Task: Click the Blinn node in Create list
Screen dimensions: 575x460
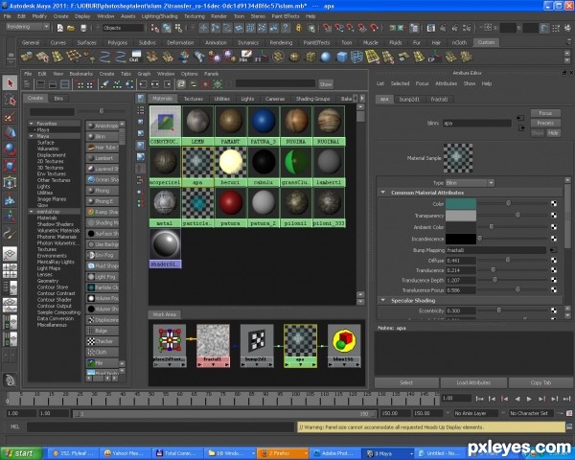Action: point(103,136)
